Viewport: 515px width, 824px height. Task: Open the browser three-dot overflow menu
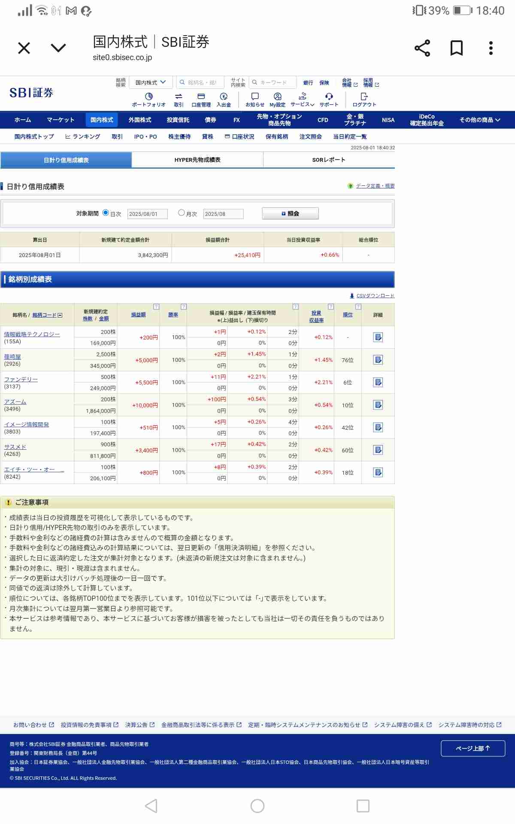tap(491, 48)
